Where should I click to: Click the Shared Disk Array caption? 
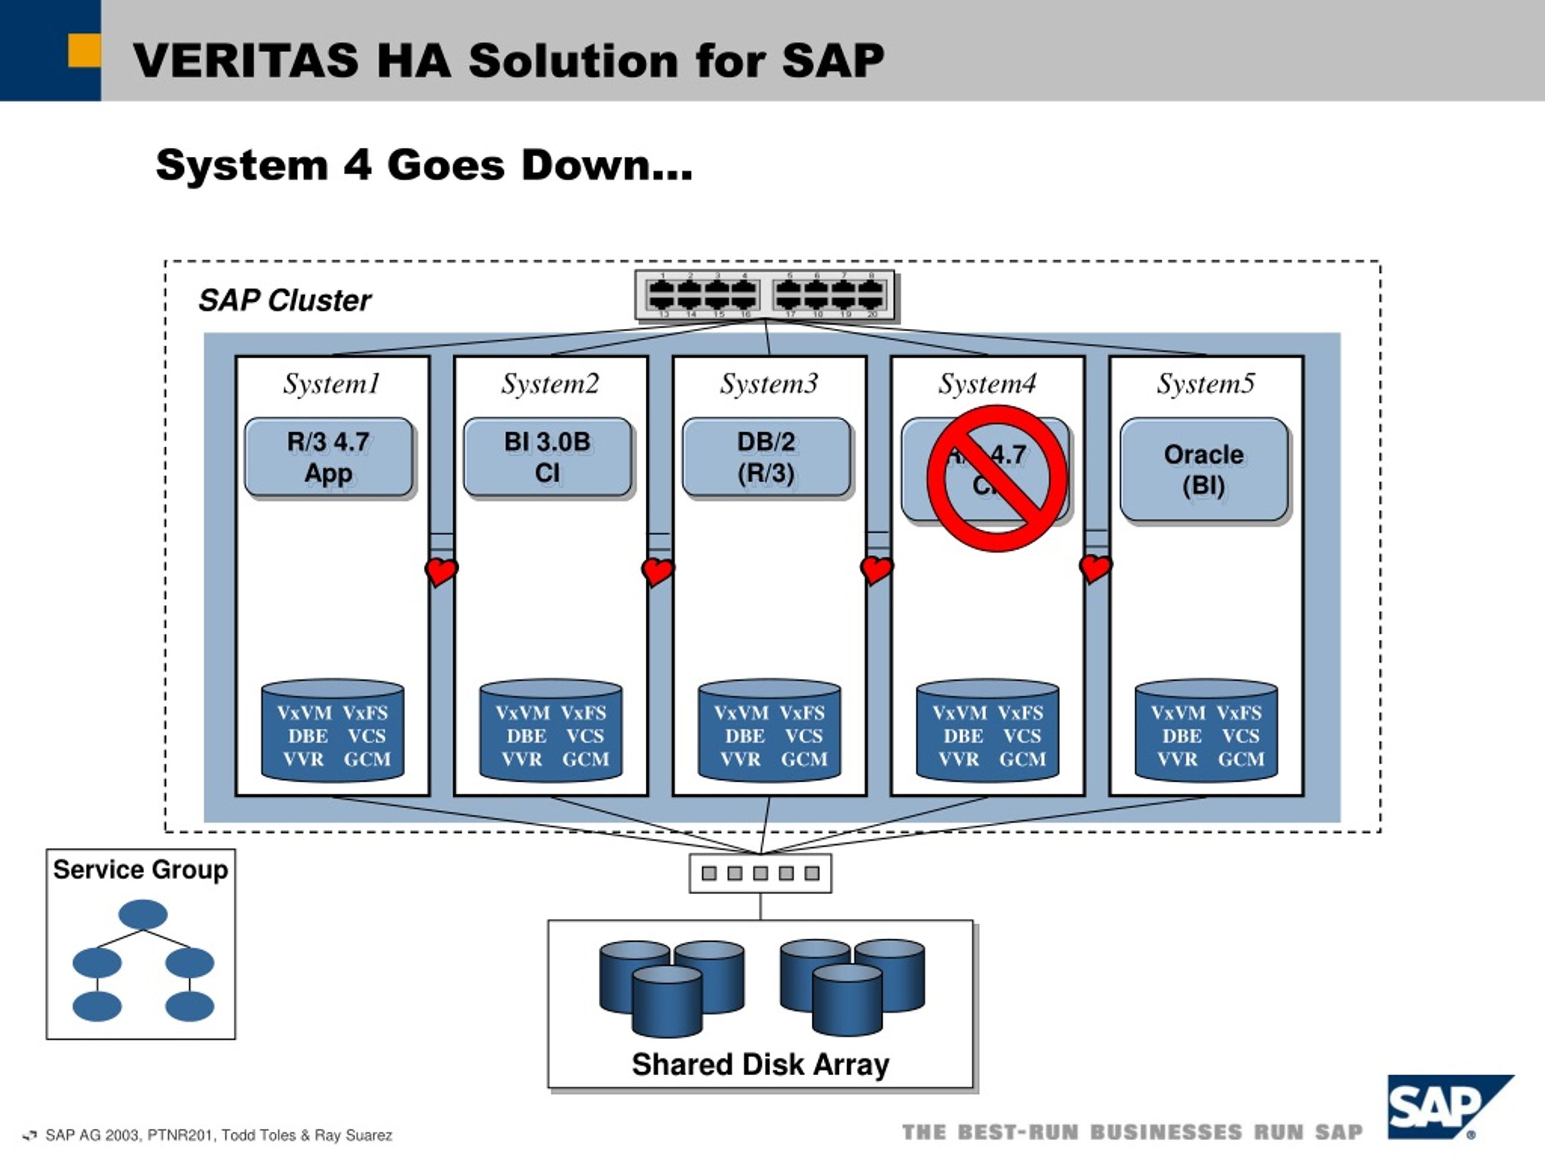(x=760, y=1065)
